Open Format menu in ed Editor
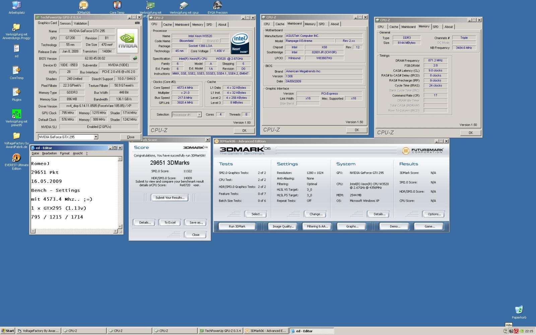 65,153
